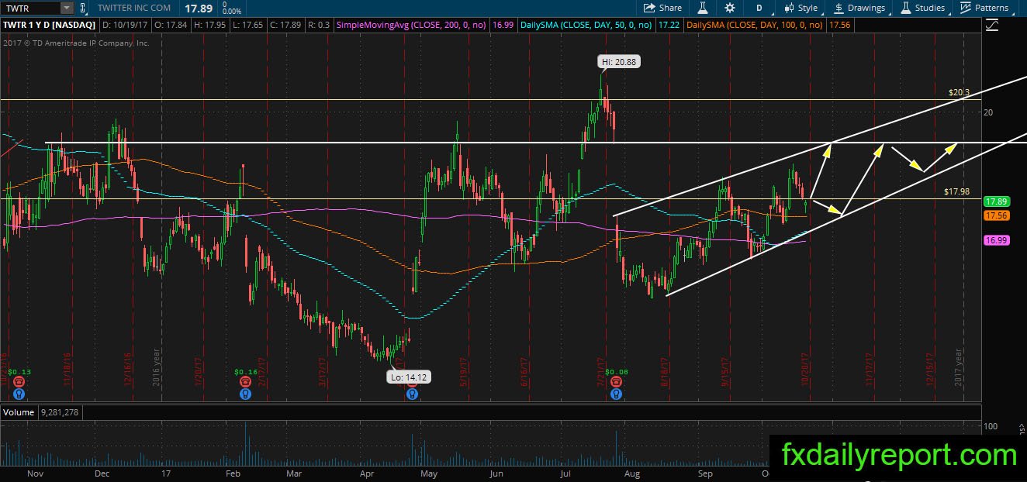
Task: Open the Studies menu
Action: [923, 8]
